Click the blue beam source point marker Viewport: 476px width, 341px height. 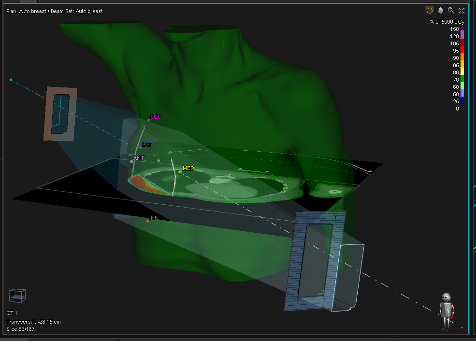coord(11,80)
